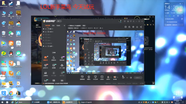This screenshot has height=104, width=186.
Task: Click the live preview thumbnail
Action: click(x=105, y=52)
